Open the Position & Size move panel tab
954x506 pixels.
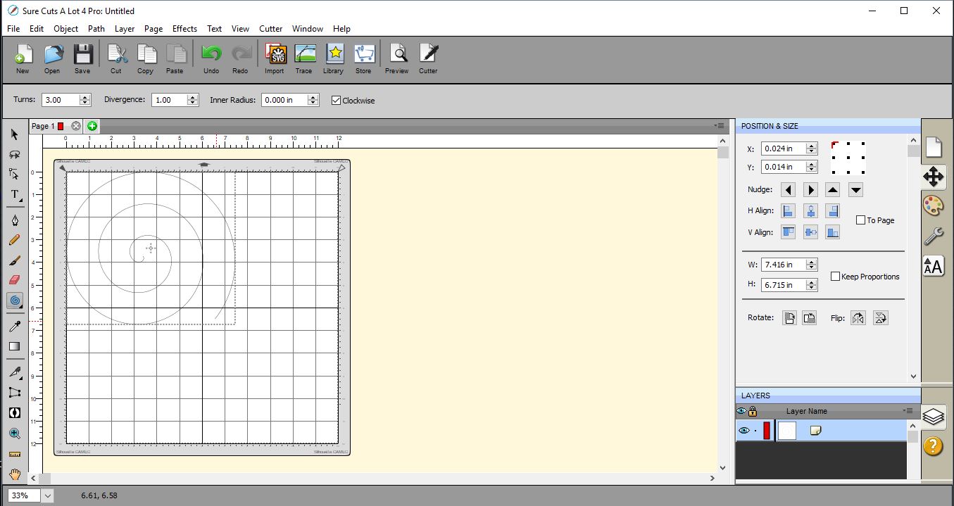point(934,177)
